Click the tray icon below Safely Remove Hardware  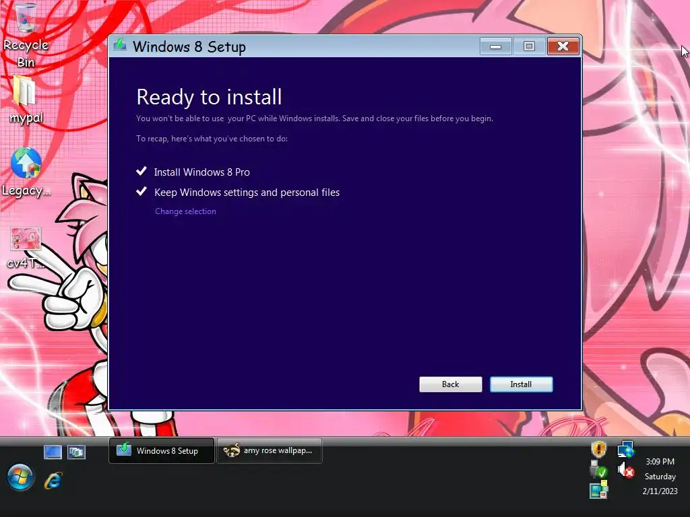(599, 489)
